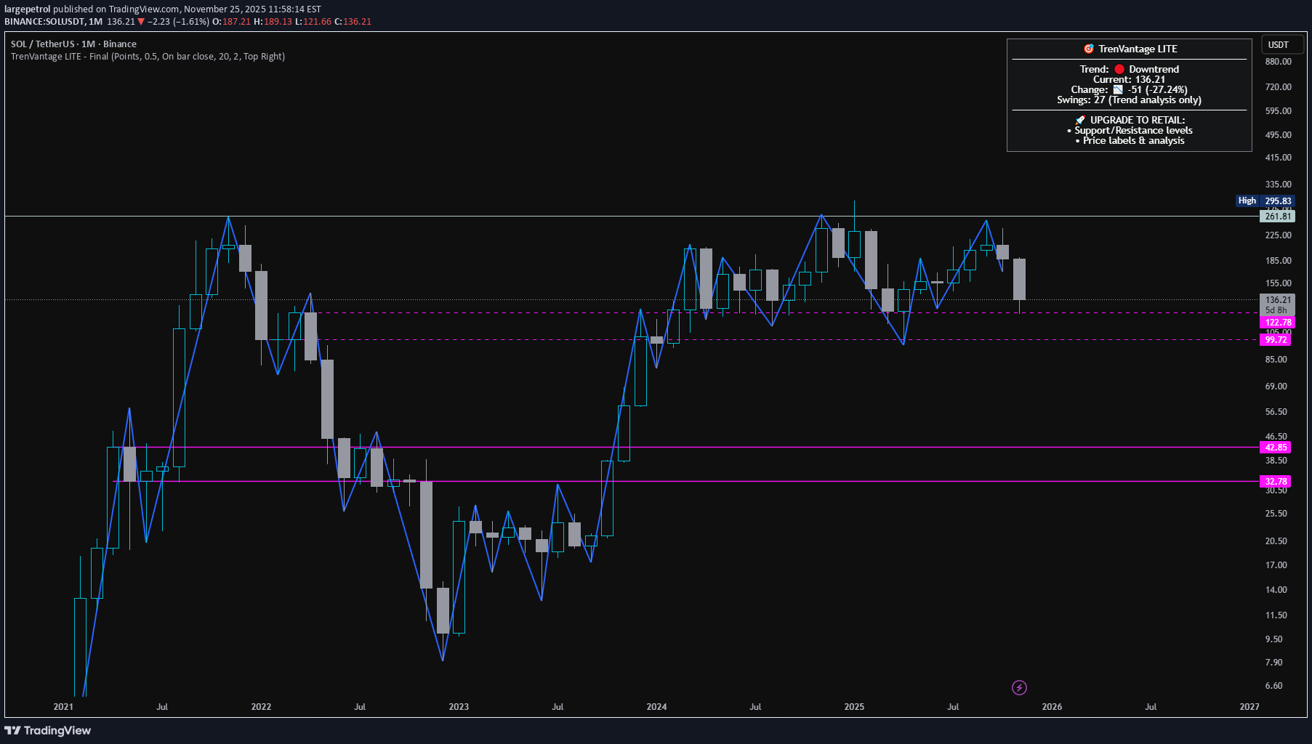
Task: Click the chart icon next to Change
Action: [x=1118, y=89]
